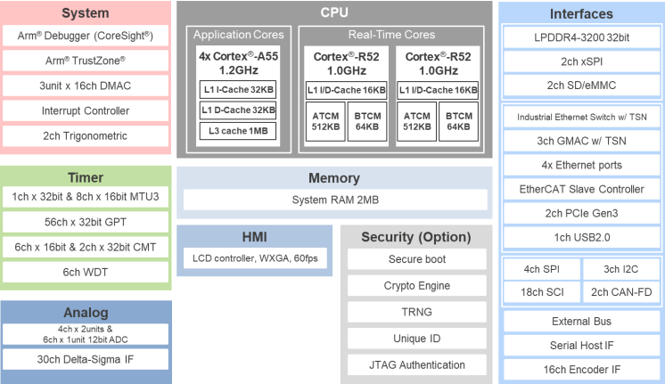Select the L3 cache 1MB box

(237, 131)
